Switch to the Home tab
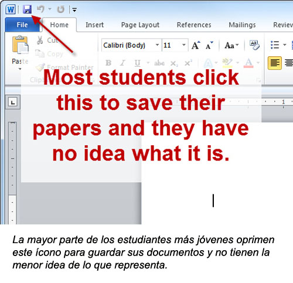The height and width of the screenshot is (283, 293). click(x=59, y=25)
